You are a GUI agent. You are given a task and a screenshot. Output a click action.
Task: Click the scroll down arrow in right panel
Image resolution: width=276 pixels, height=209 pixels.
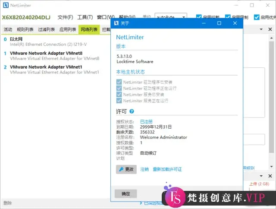[x=271, y=167]
